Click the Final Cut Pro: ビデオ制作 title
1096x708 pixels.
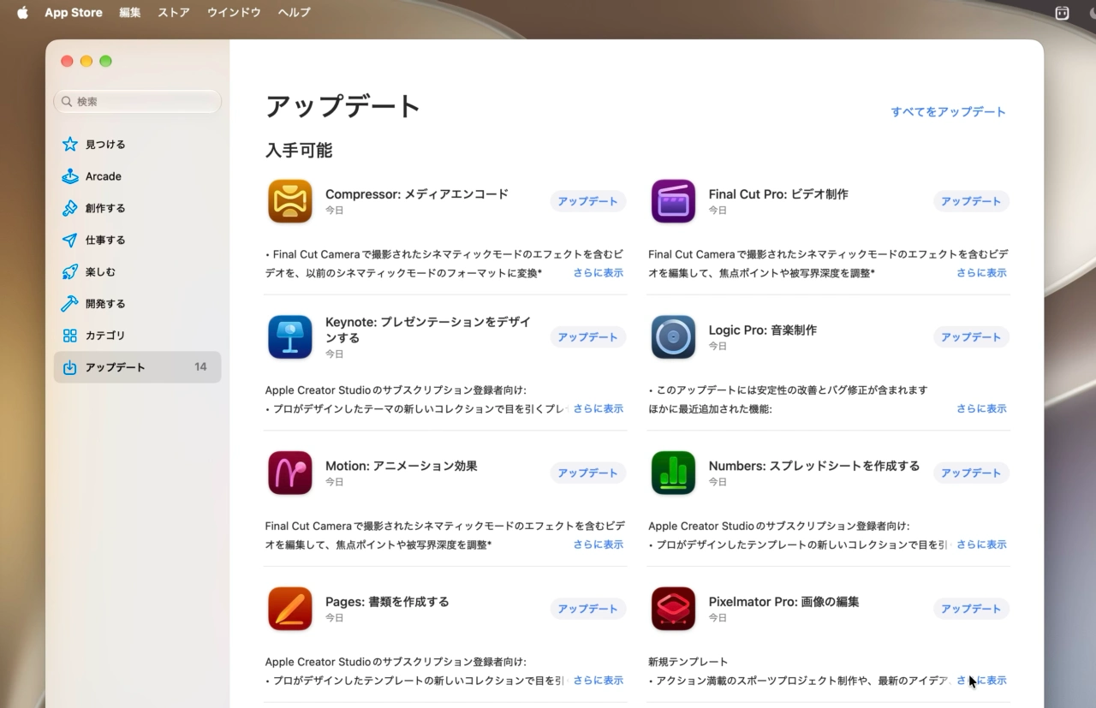coord(778,194)
